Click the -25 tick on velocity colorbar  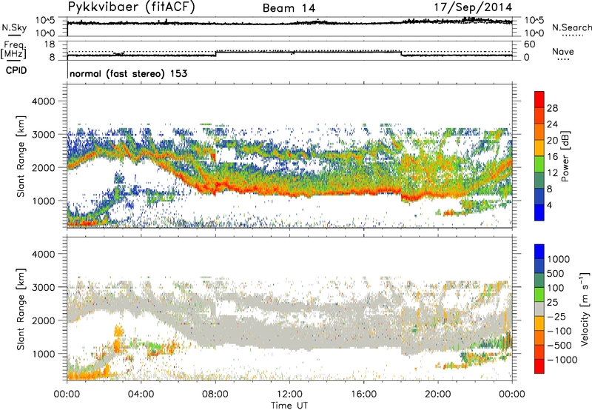click(557, 316)
